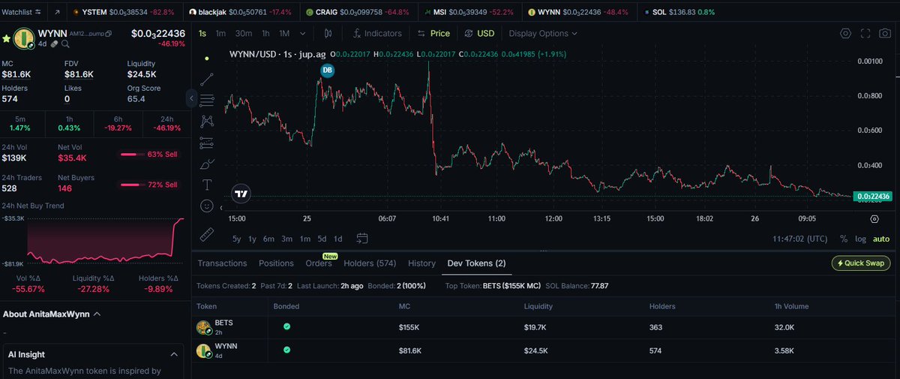Open the Transactions tab
Screen dimensions: 900x379
[x=222, y=263]
